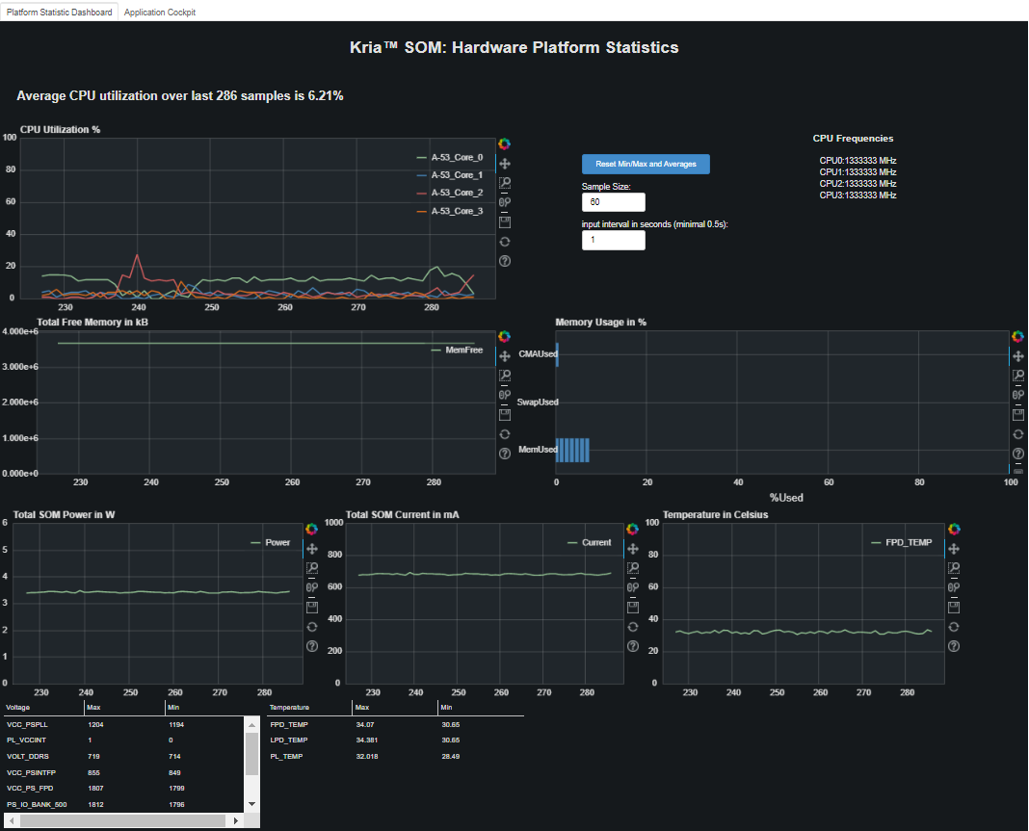Screen dimensions: 1029x831
Task: Click the voltage table vertical scrollbar thumb
Action: click(x=252, y=754)
